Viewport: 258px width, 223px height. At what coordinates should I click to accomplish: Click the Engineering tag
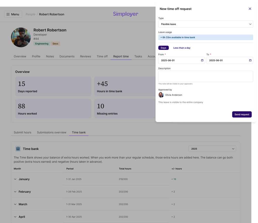(42, 44)
